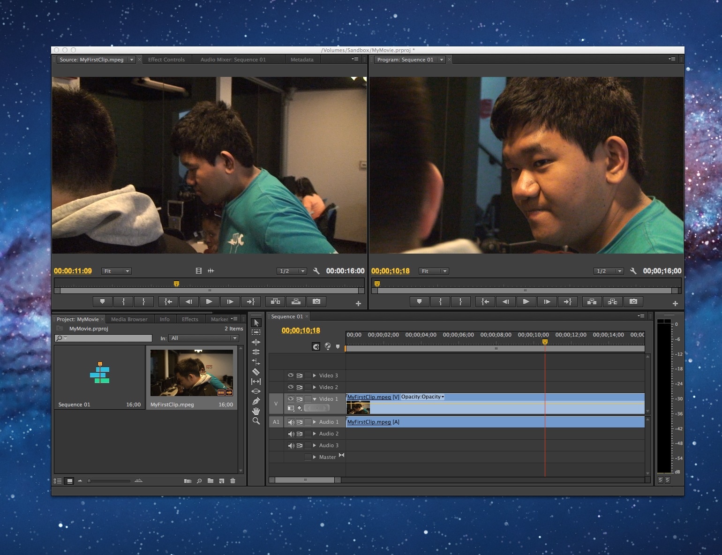This screenshot has width=722, height=555.
Task: Select the Razor tool in tools panel
Action: (x=256, y=372)
